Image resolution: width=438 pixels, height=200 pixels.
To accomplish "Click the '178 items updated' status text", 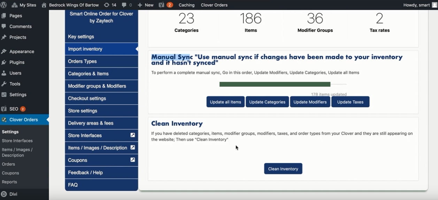I will click(x=329, y=94).
